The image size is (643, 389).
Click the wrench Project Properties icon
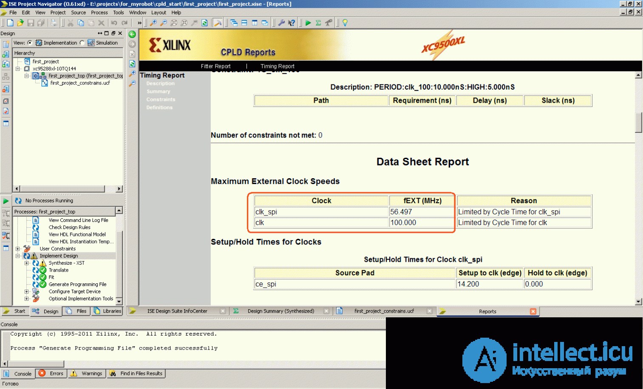coord(281,23)
